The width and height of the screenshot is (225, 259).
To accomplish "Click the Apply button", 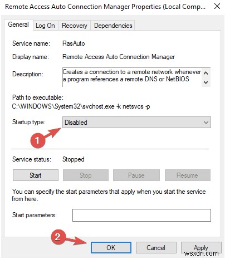I will (201, 247).
